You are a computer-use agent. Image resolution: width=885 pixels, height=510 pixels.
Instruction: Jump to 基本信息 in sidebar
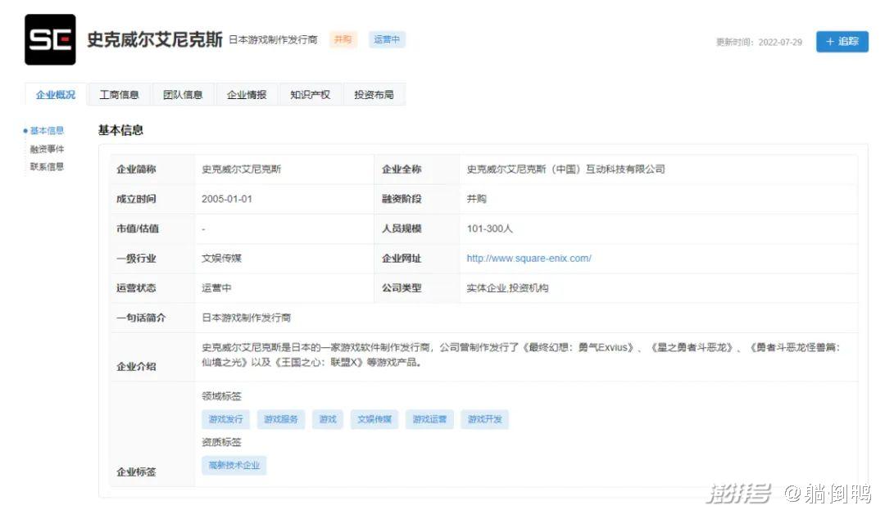point(47,131)
